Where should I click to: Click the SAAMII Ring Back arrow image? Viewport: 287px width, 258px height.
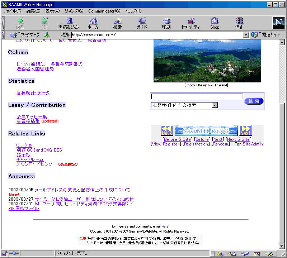pyautogui.click(x=167, y=130)
